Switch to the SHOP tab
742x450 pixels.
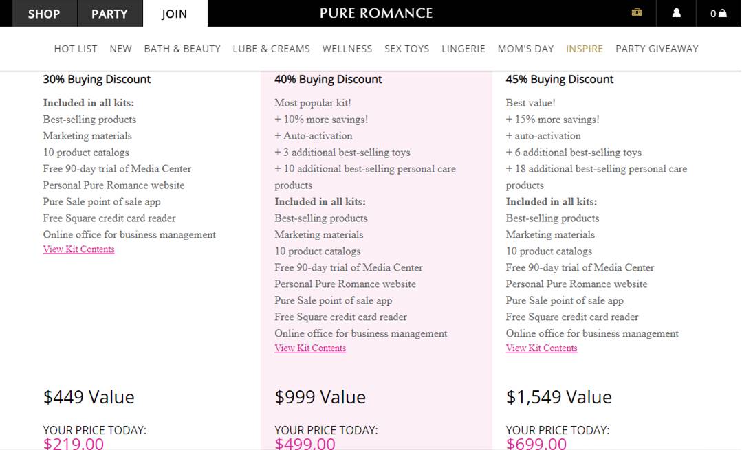point(44,13)
